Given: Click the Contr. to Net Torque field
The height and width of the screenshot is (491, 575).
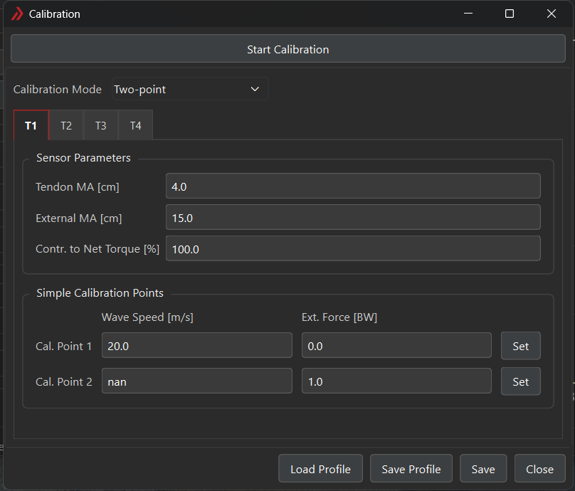Looking at the screenshot, I should 353,249.
